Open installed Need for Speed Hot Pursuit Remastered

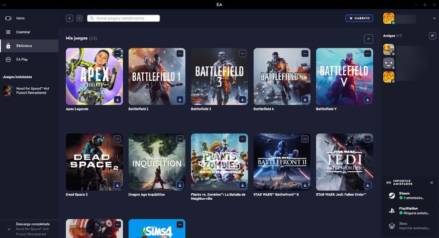[x=29, y=91]
